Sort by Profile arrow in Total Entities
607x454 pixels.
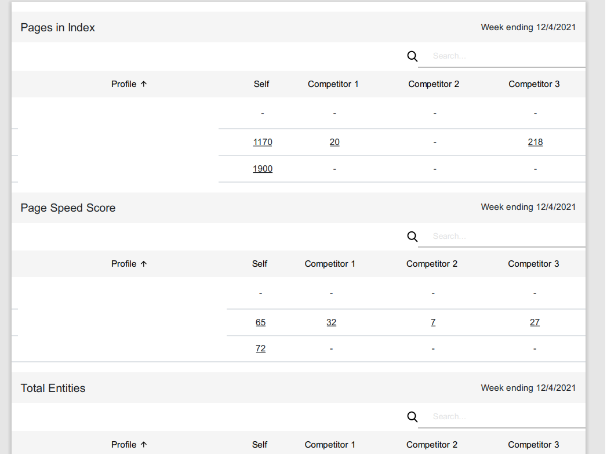tap(144, 445)
